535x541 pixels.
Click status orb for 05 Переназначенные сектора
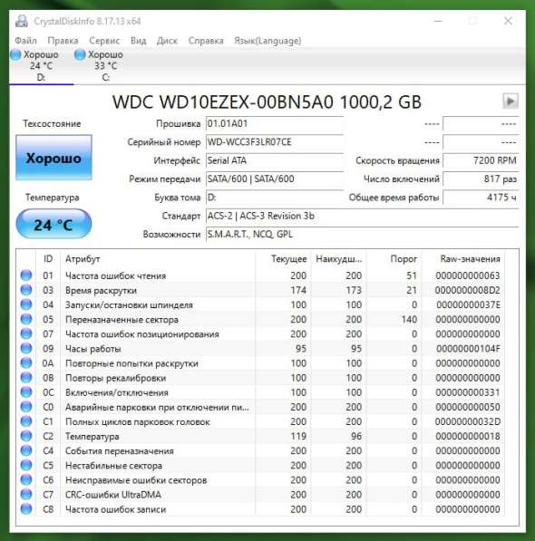click(x=26, y=319)
